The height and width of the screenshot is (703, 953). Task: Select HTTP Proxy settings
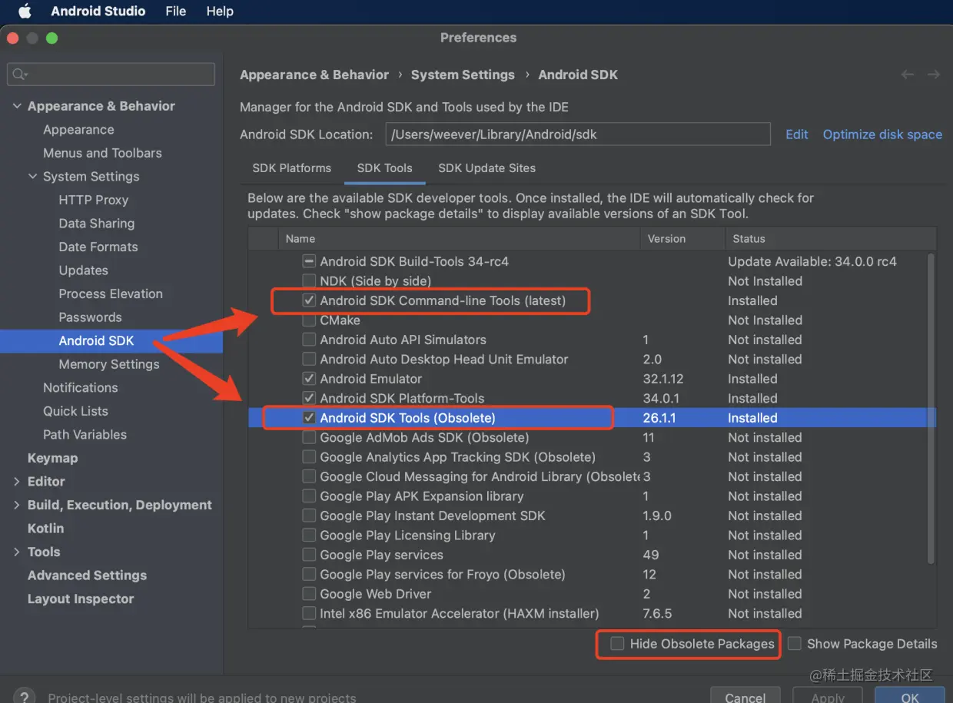(x=93, y=200)
